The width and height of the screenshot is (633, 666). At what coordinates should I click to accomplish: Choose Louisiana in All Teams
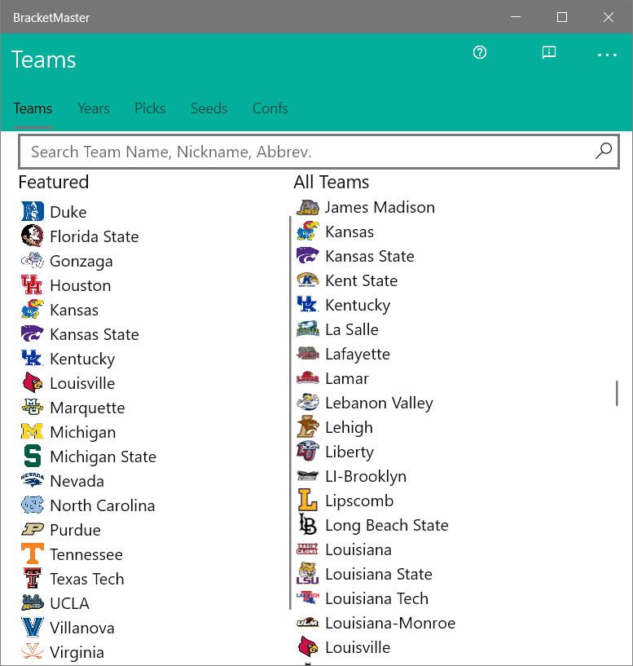358,549
